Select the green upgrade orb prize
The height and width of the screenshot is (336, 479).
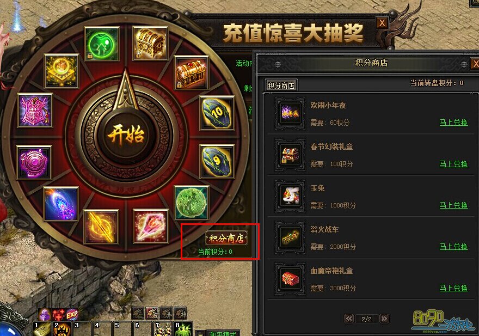[101, 44]
